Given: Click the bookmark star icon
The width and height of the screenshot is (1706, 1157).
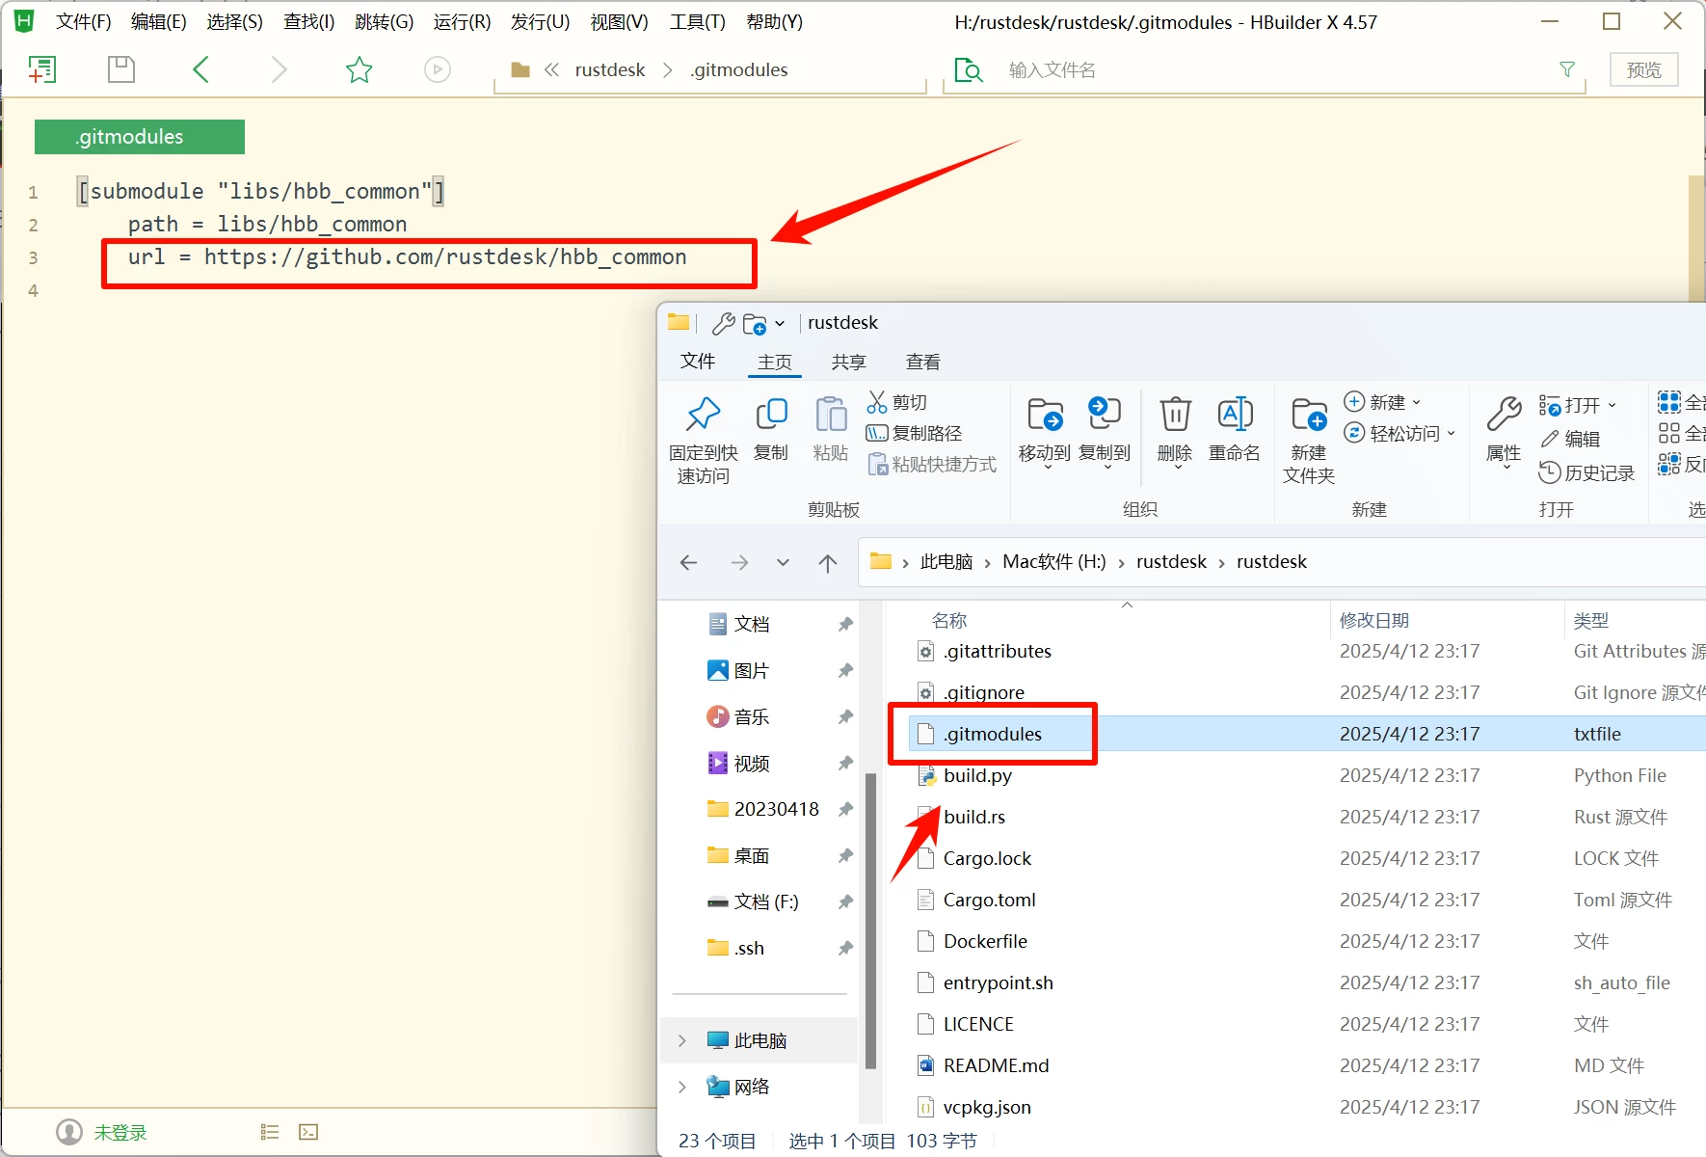Looking at the screenshot, I should pos(359,69).
